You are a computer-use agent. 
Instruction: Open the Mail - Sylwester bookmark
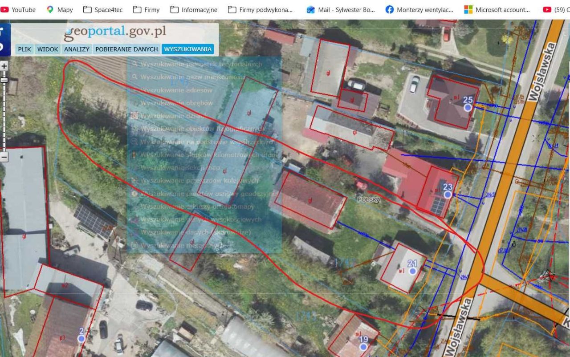(x=341, y=9)
